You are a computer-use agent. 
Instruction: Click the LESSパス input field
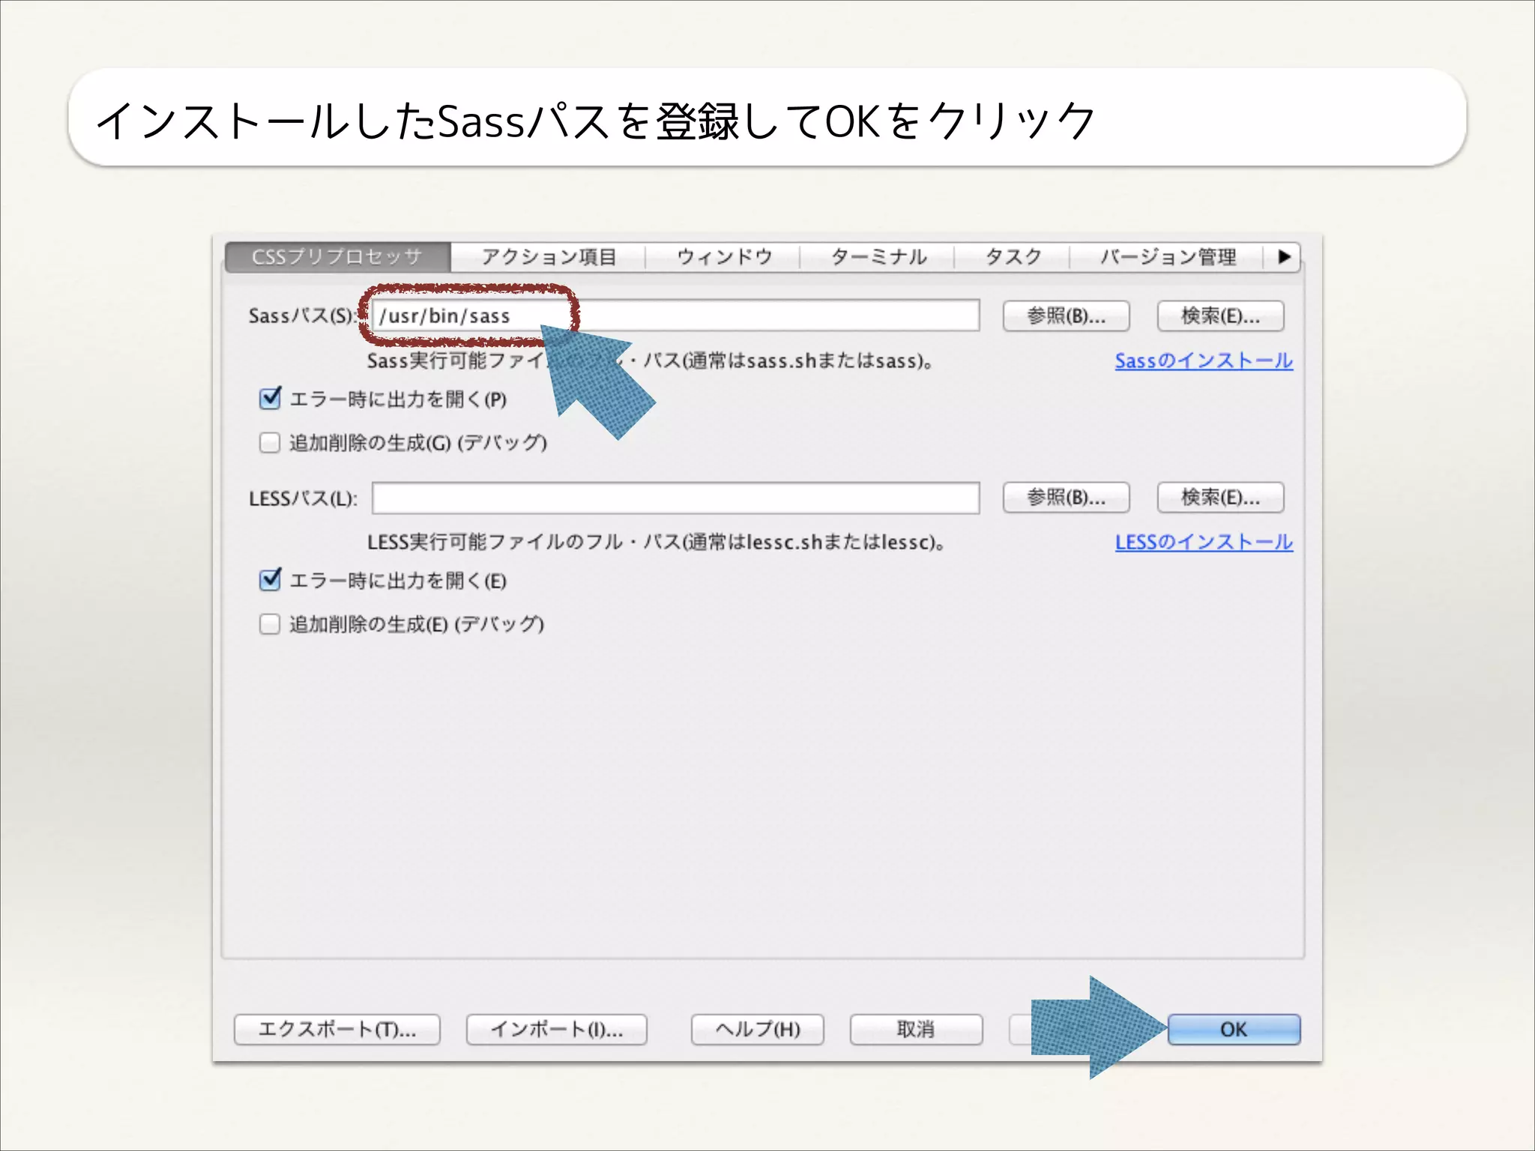coord(675,498)
